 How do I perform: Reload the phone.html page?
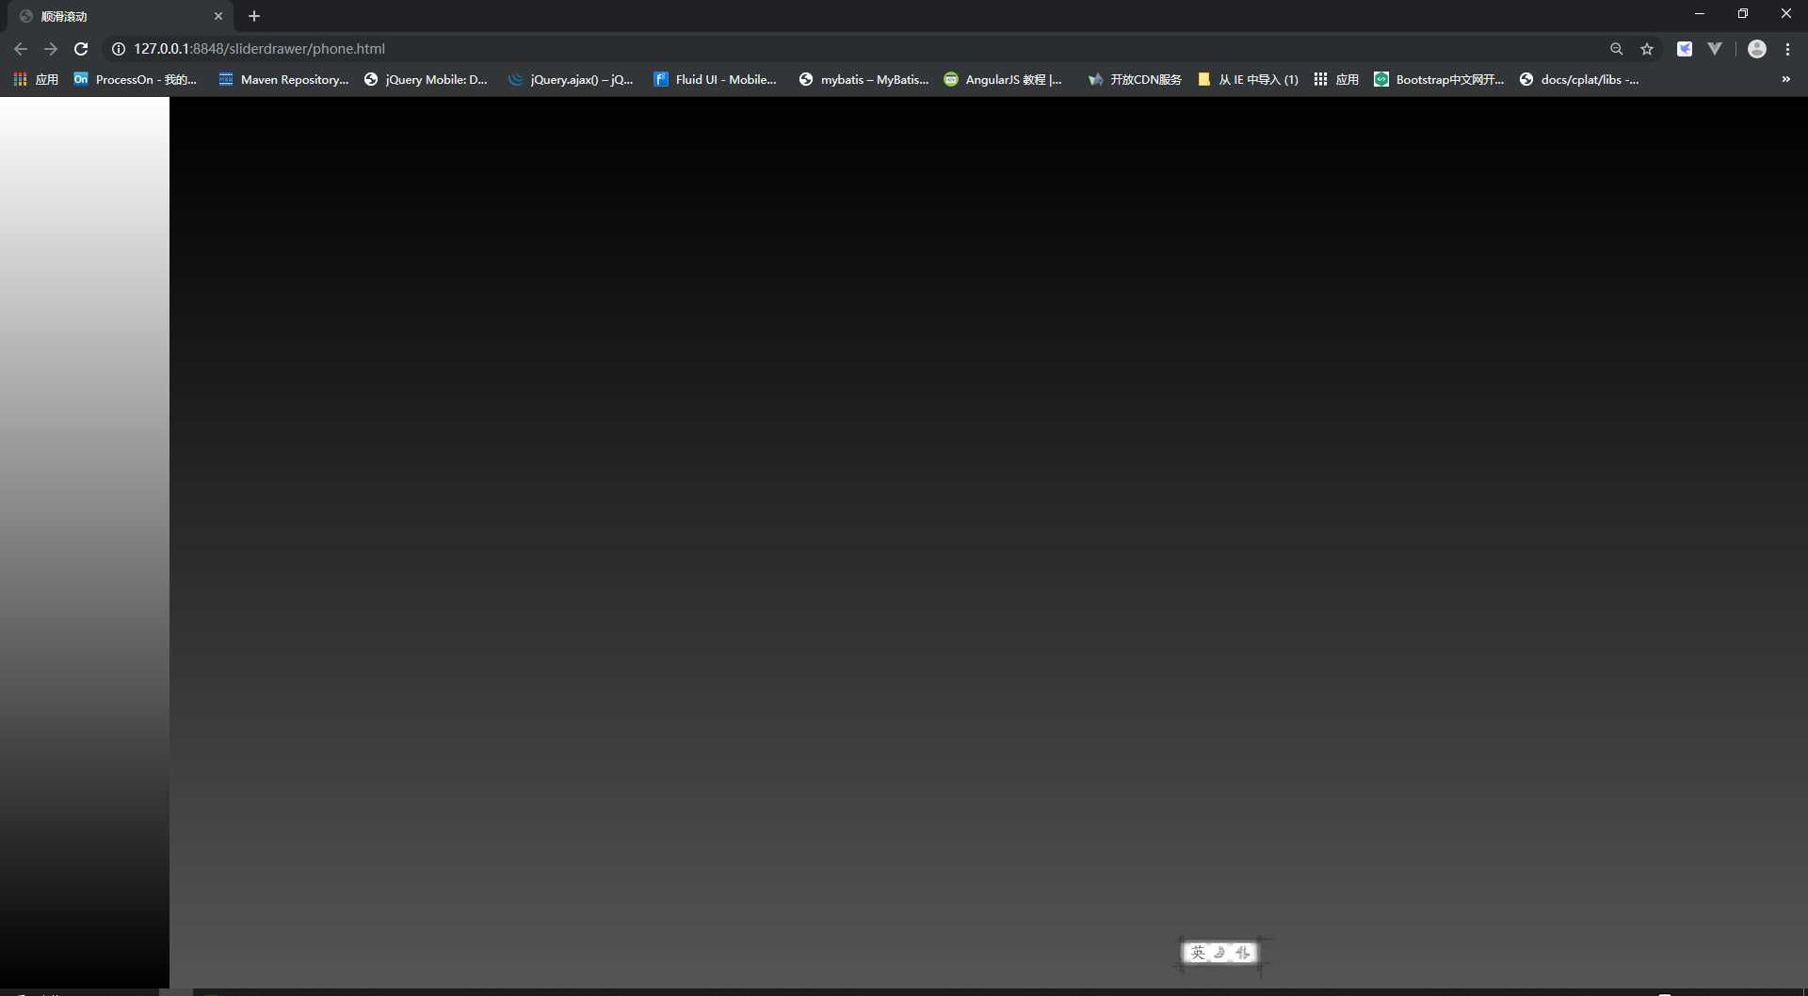coord(81,49)
